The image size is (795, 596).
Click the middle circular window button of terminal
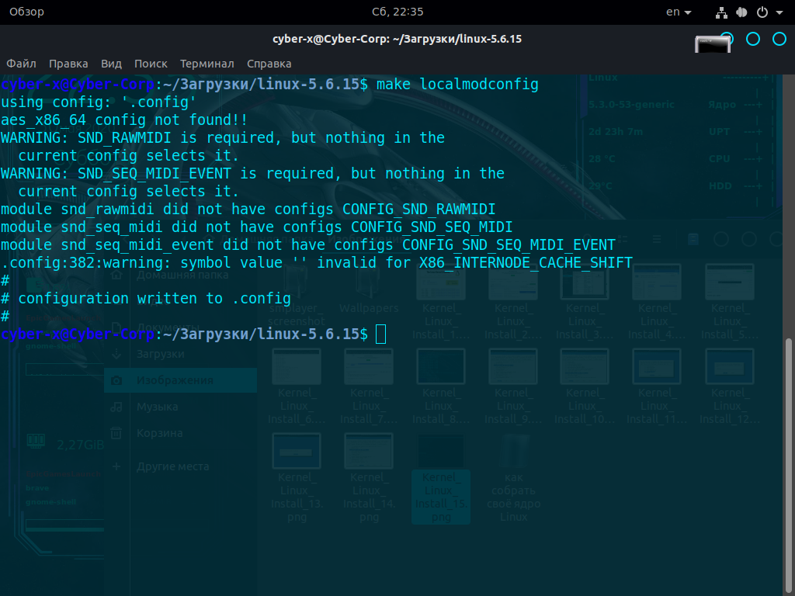click(x=753, y=39)
